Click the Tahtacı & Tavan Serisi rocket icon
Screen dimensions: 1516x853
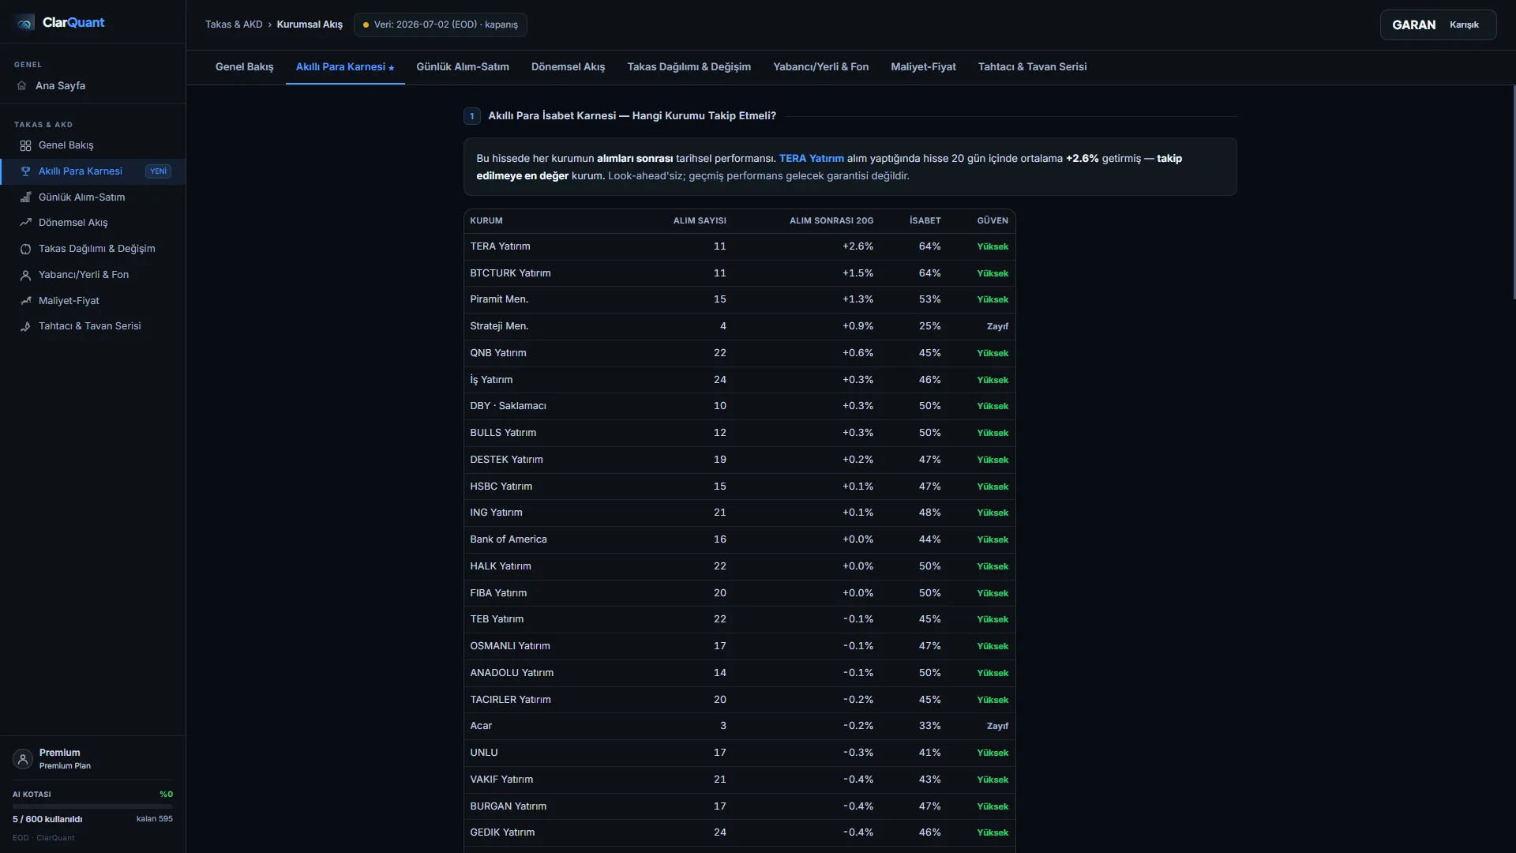[25, 326]
